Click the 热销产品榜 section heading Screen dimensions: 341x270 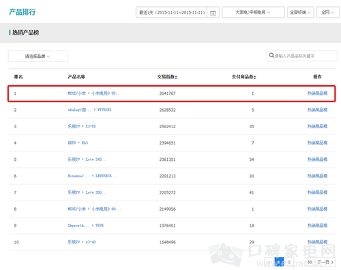[25, 33]
